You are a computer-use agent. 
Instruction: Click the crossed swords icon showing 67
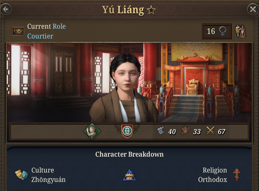pyautogui.click(x=211, y=131)
